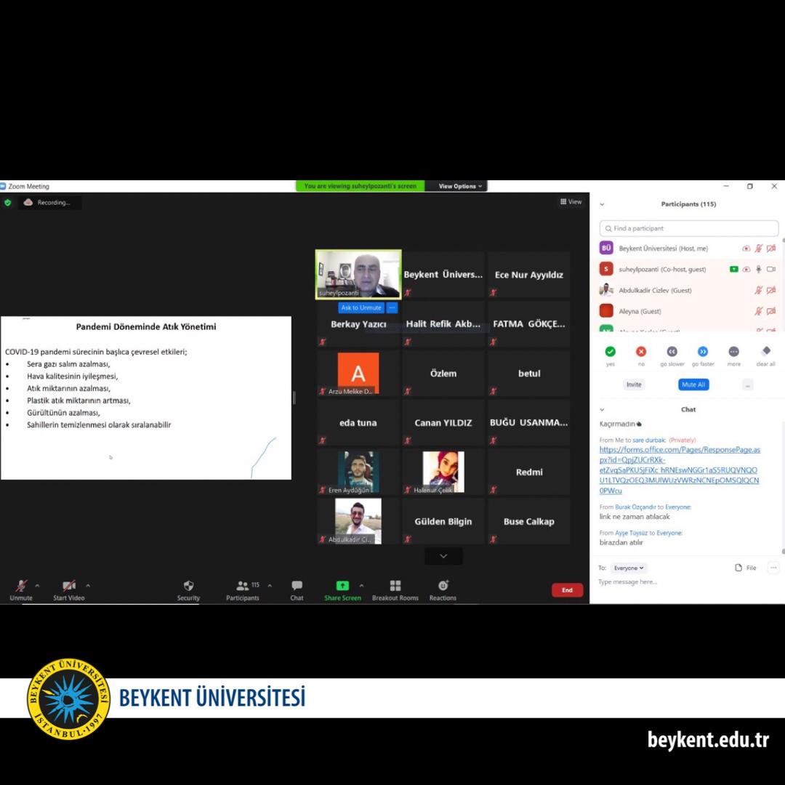This screenshot has width=785, height=785.
Task: Click the Find a participant search field
Action: tap(689, 228)
